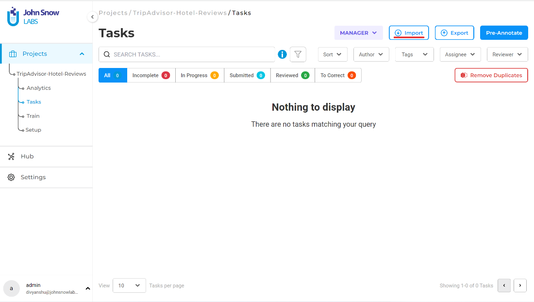The width and height of the screenshot is (534, 302).
Task: Click the Remove Duplicates button
Action: pyautogui.click(x=491, y=75)
